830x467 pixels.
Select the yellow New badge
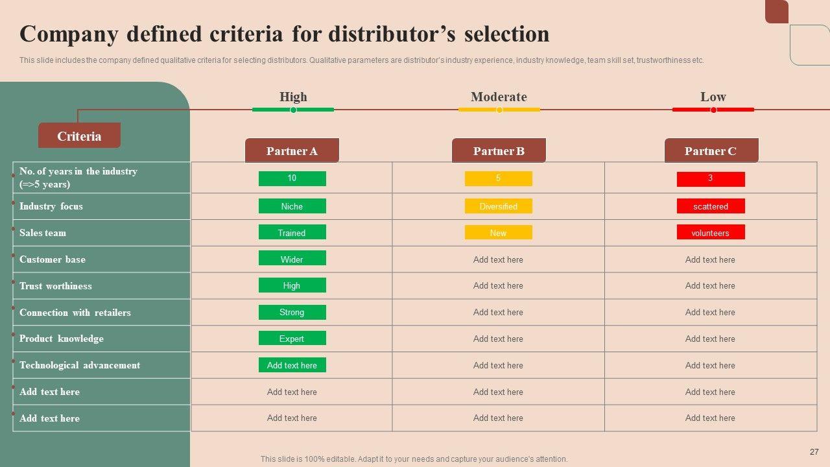498,233
